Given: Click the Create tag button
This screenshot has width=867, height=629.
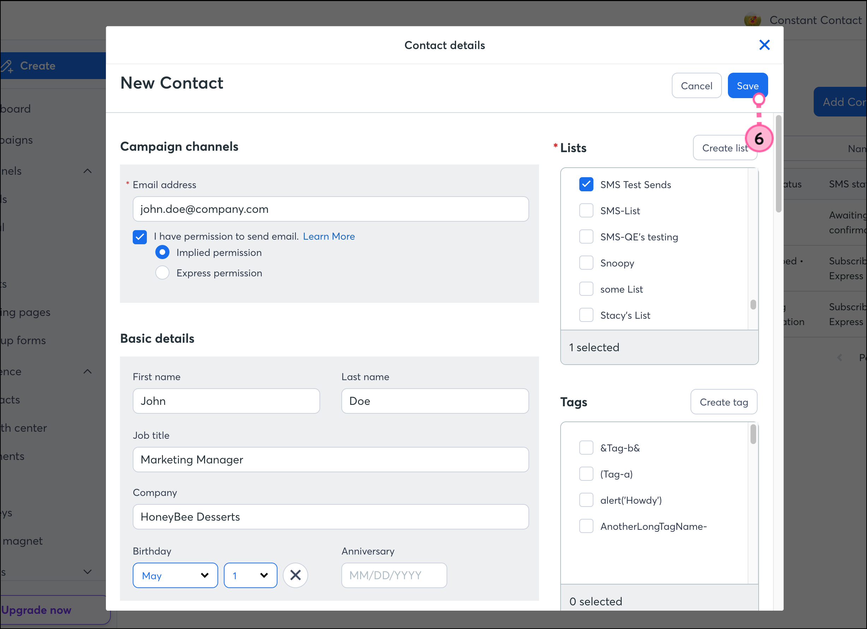Looking at the screenshot, I should pyautogui.click(x=724, y=402).
